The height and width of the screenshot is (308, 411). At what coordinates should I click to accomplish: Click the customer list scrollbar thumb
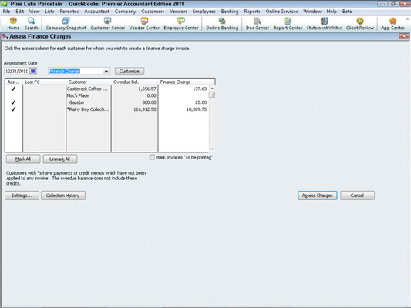(x=212, y=95)
